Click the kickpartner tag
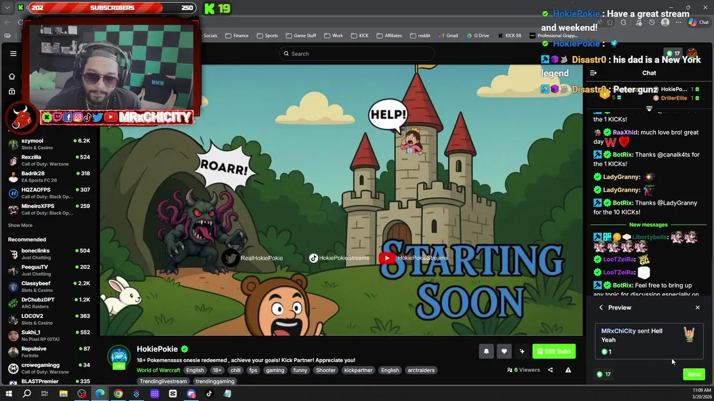 coord(358,370)
